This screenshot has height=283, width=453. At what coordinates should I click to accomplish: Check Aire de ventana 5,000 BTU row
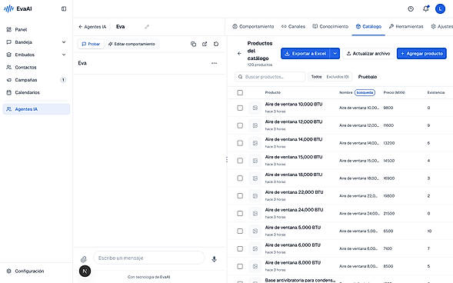coord(240,231)
